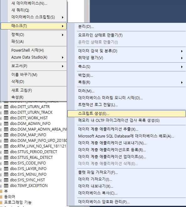
Task: Click the table icon for dbo.SYS_SYNC_HIST
Action: [x=6, y=180]
